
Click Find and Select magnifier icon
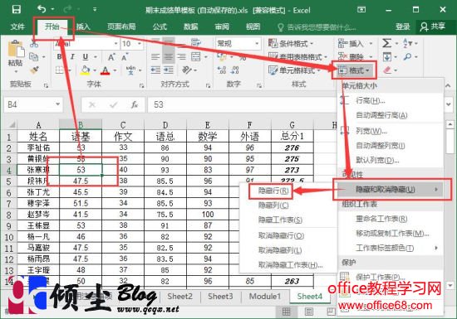408,56
